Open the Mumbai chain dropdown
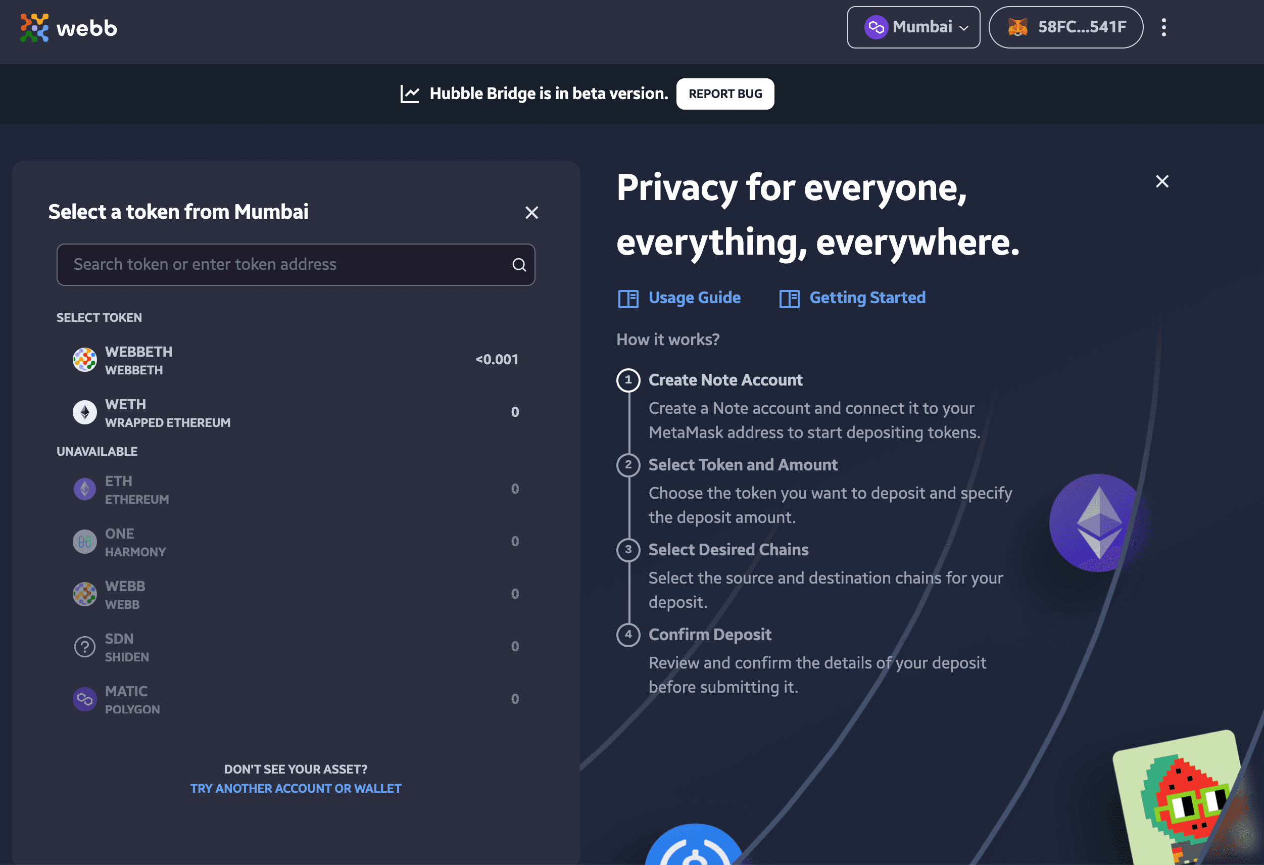 913,27
